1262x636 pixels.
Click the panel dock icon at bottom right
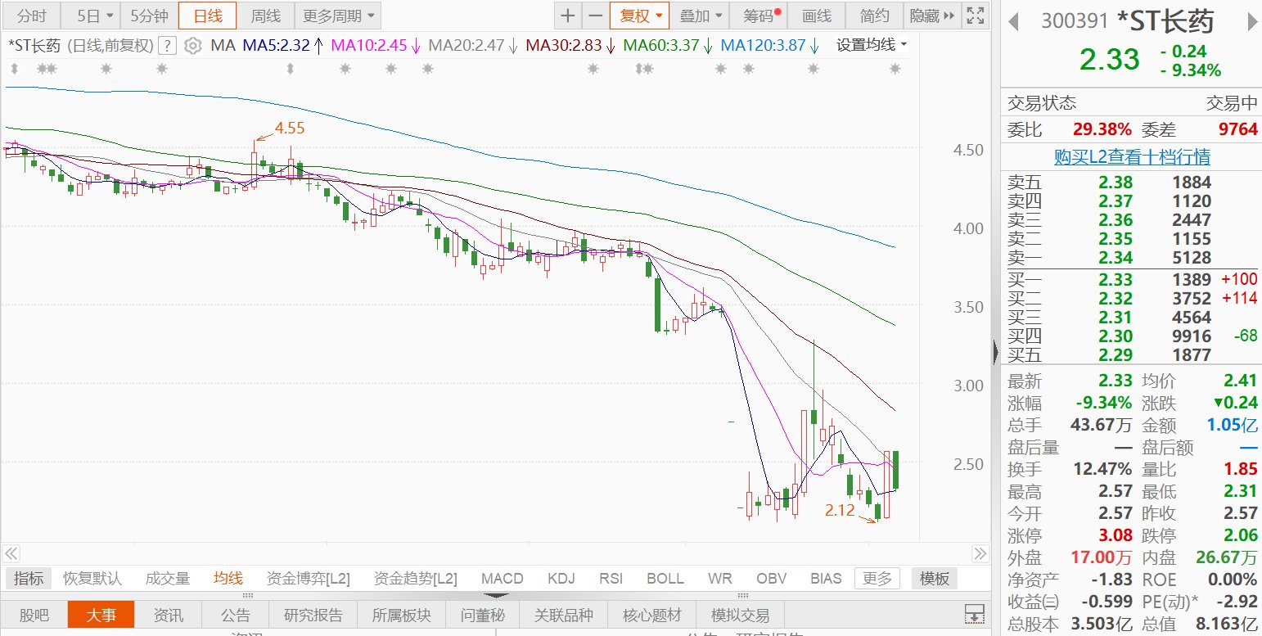pyautogui.click(x=974, y=614)
